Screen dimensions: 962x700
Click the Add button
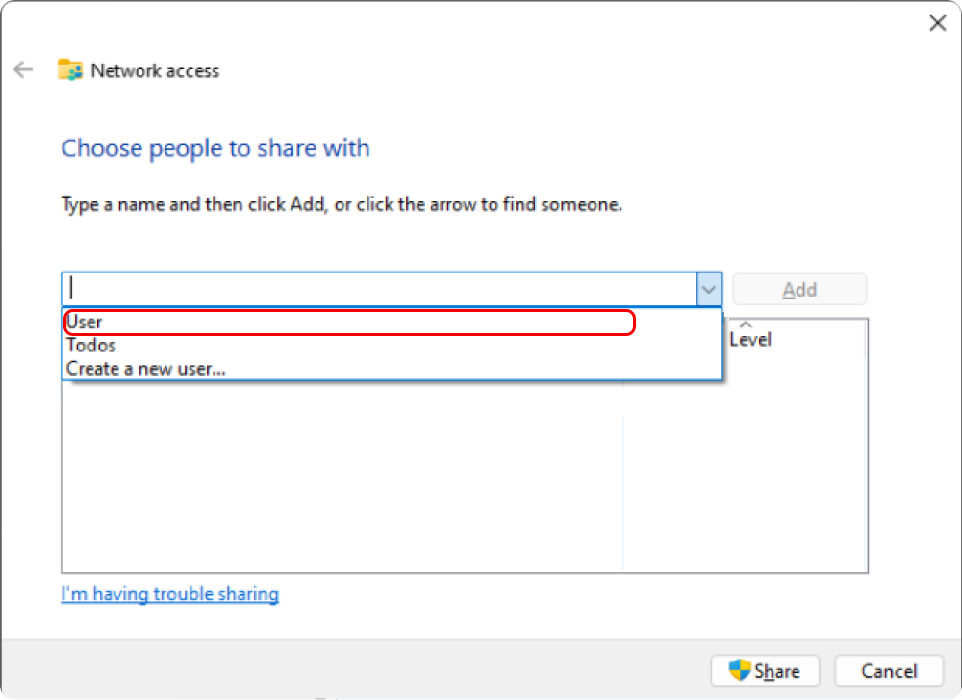click(x=799, y=289)
